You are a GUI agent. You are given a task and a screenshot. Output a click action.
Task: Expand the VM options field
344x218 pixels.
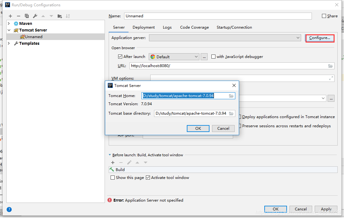click(x=331, y=78)
